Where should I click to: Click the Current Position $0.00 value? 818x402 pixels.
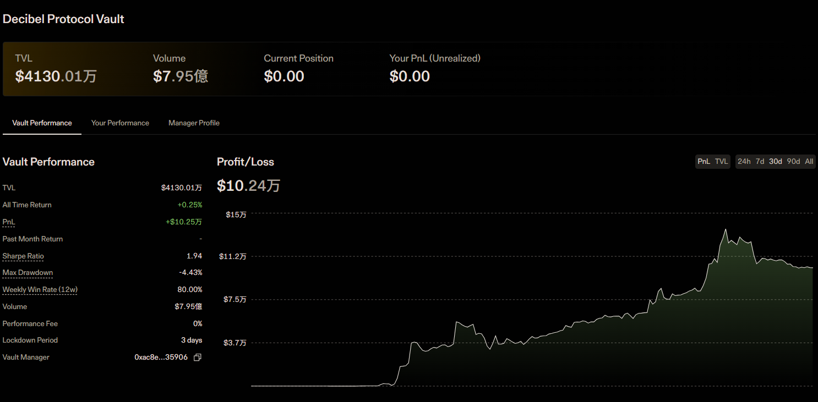pos(284,76)
